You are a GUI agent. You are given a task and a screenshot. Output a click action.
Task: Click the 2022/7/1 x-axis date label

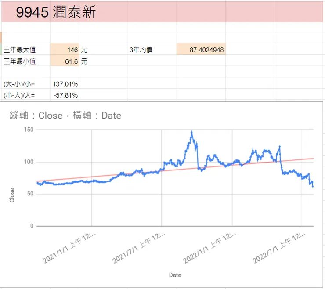pyautogui.click(x=278, y=248)
